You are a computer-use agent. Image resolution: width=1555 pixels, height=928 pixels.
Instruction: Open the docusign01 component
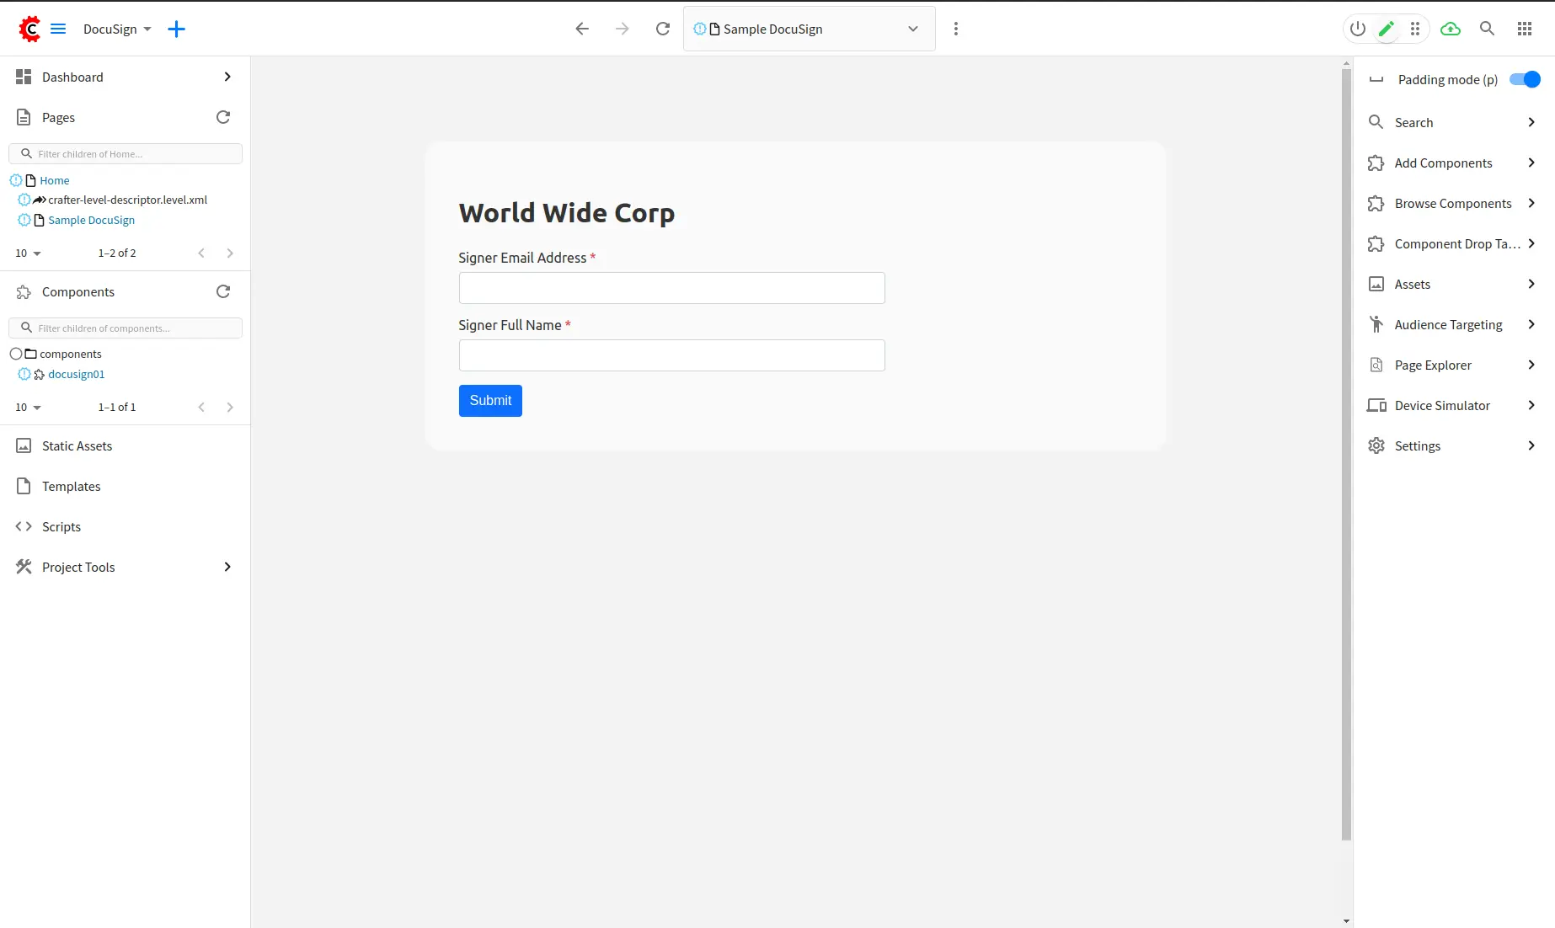click(x=77, y=375)
